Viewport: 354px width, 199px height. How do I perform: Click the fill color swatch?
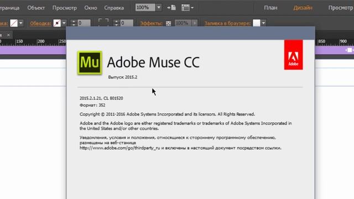(14, 23)
